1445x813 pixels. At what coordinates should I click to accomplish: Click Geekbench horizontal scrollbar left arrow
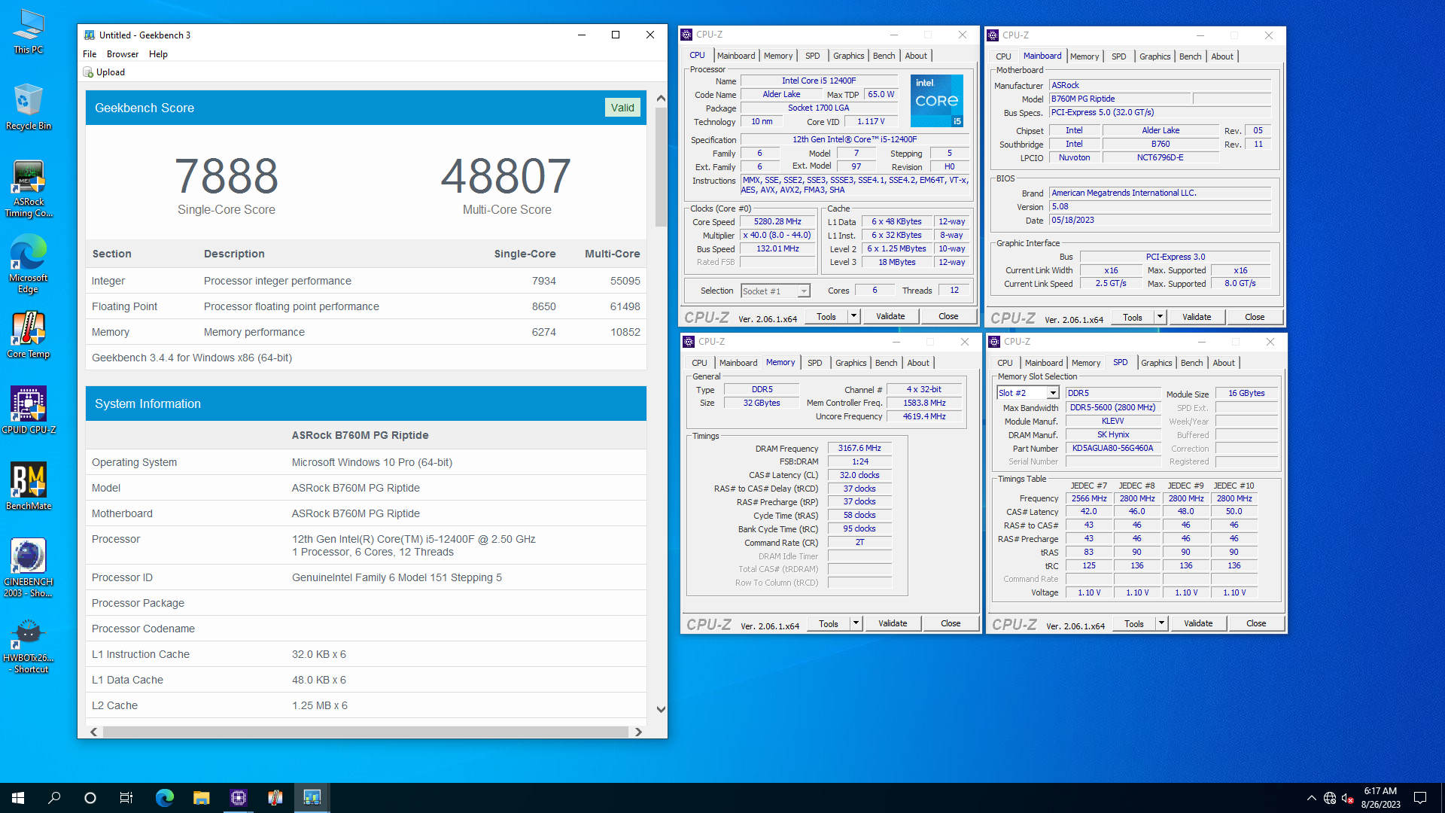(x=93, y=732)
